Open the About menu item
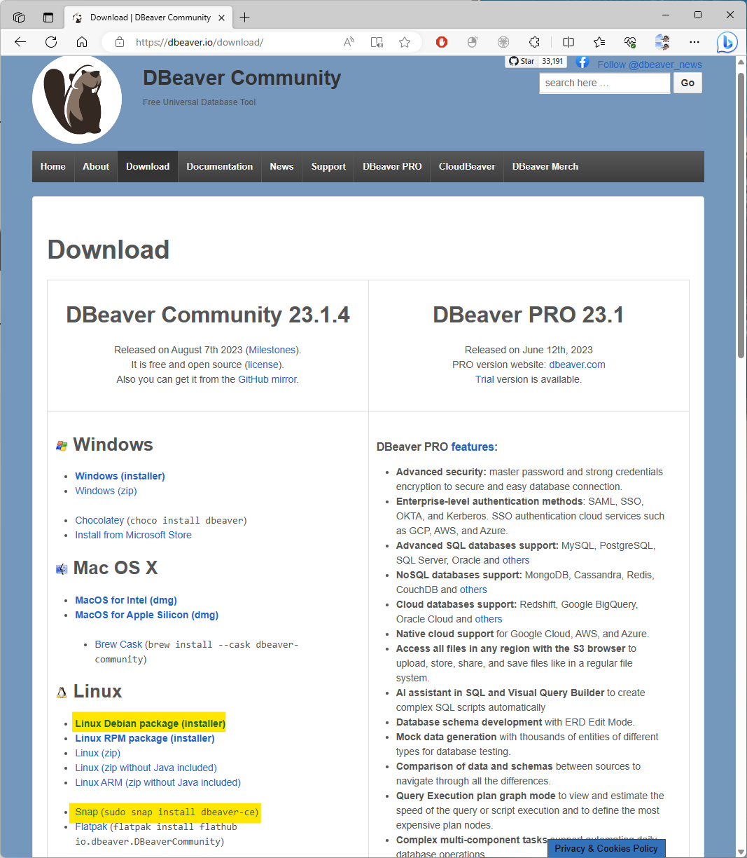The width and height of the screenshot is (747, 858). (96, 167)
